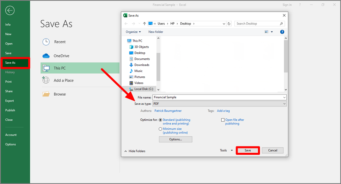Click the back navigation arrow in Save As dialog
This screenshot has width=341, height=184.
[126, 24]
